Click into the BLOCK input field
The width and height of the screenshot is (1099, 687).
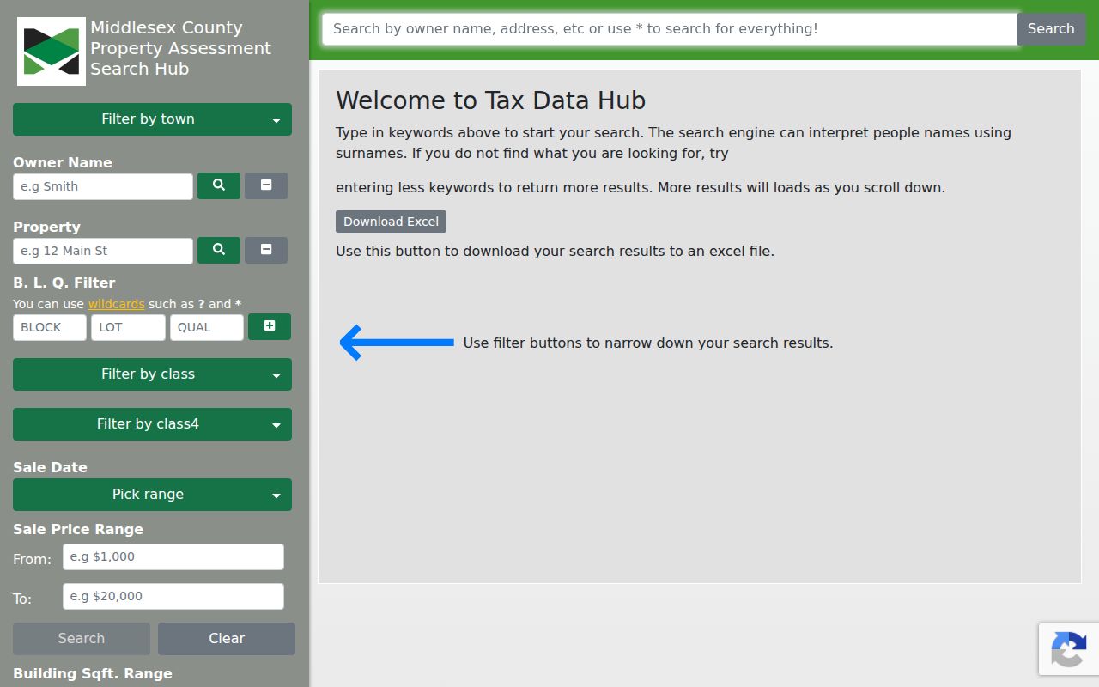click(50, 327)
